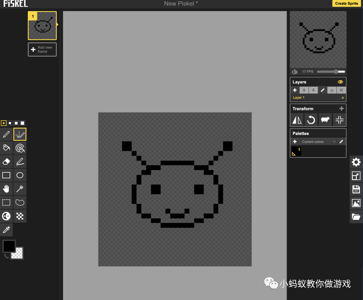Open the Save panel

pos(356,190)
